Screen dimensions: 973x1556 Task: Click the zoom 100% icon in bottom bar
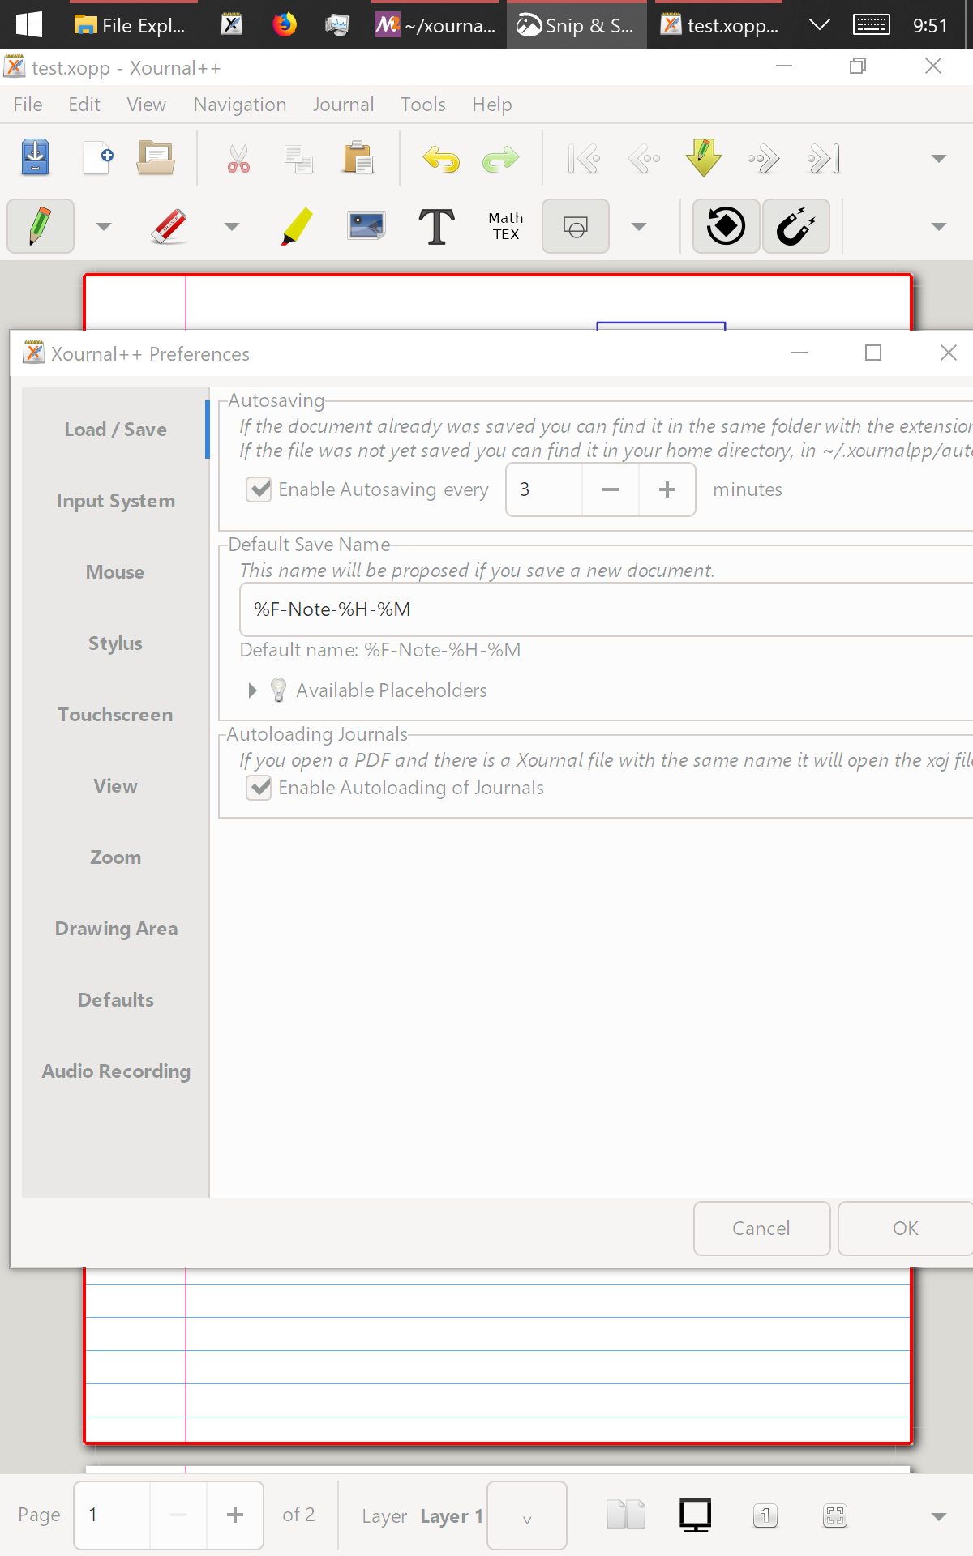click(x=765, y=1515)
